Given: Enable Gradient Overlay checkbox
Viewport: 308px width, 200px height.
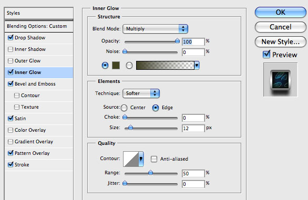Looking at the screenshot, I should point(11,142).
